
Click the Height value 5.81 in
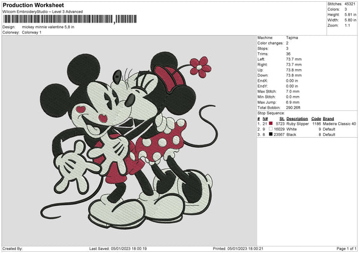350,14
